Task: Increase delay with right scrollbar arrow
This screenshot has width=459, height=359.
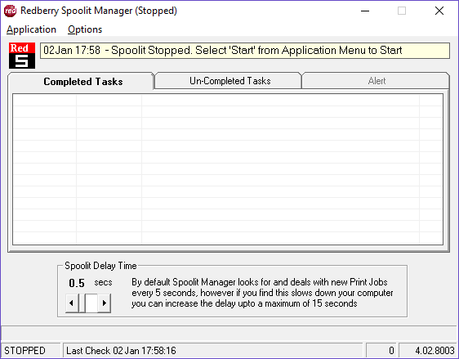Action: (x=105, y=303)
